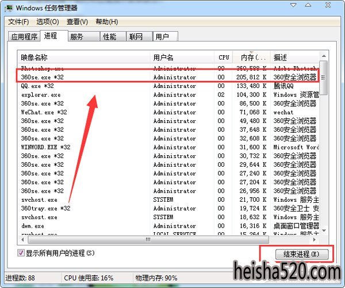Click the CPU 使用率: 16% status entry
This screenshot has width=345, height=288.
89,278
